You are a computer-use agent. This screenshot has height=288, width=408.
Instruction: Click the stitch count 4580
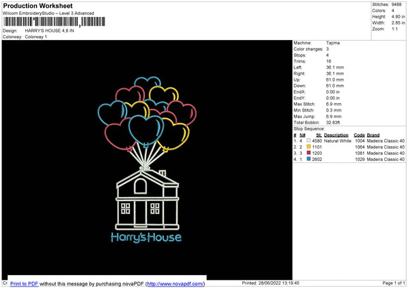pyautogui.click(x=317, y=141)
